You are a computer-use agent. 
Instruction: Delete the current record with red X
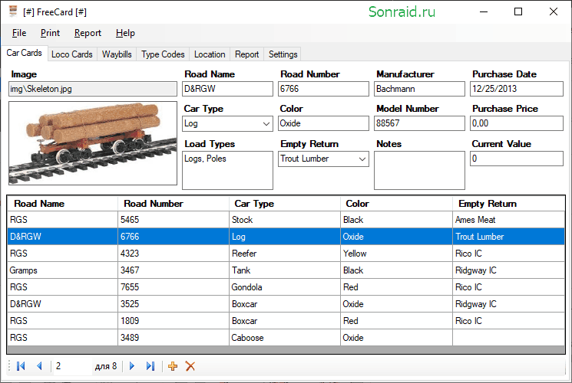(x=190, y=366)
